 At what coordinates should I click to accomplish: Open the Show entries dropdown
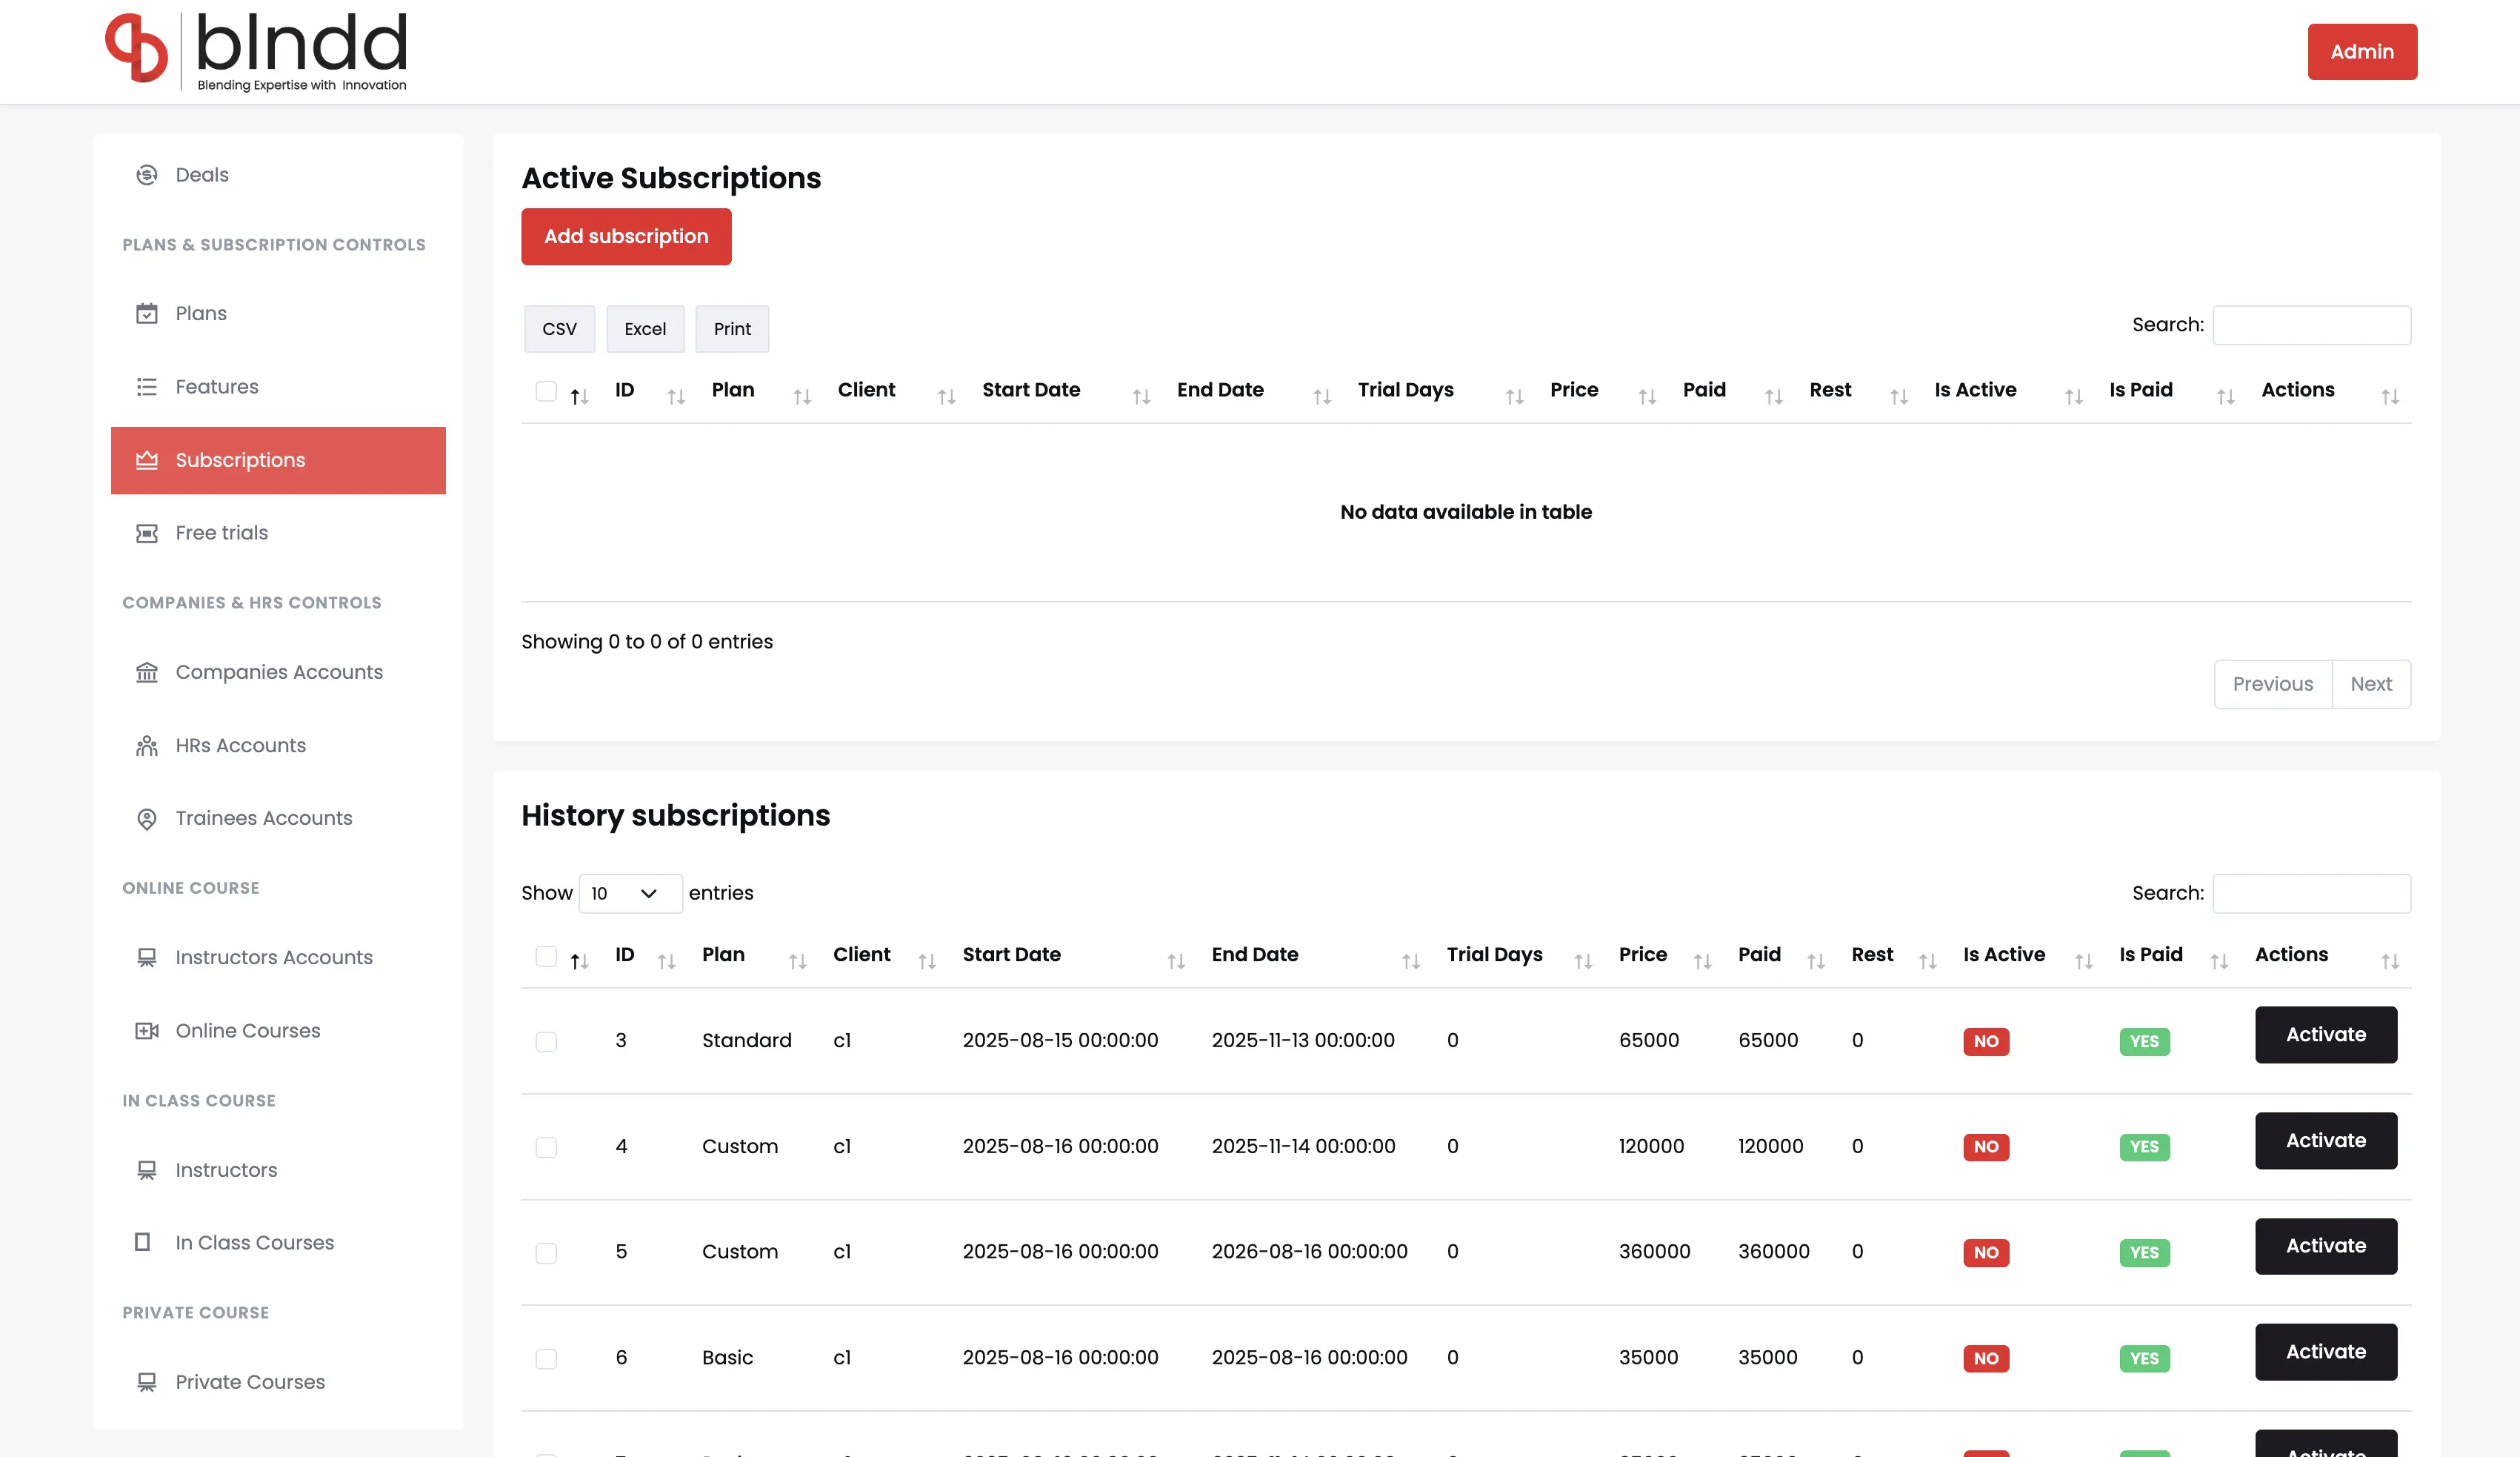pos(630,892)
